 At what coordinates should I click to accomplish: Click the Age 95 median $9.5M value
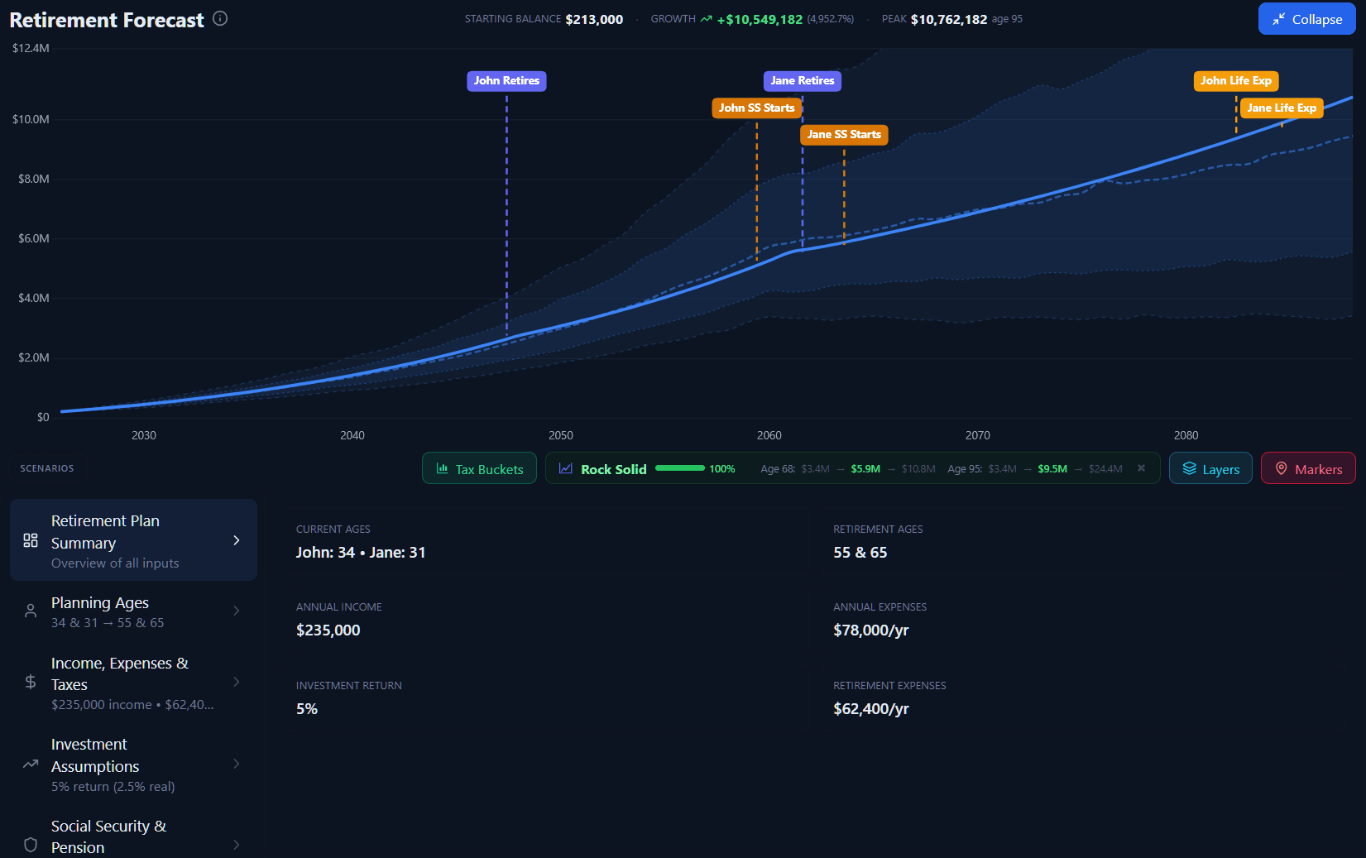pos(1052,469)
